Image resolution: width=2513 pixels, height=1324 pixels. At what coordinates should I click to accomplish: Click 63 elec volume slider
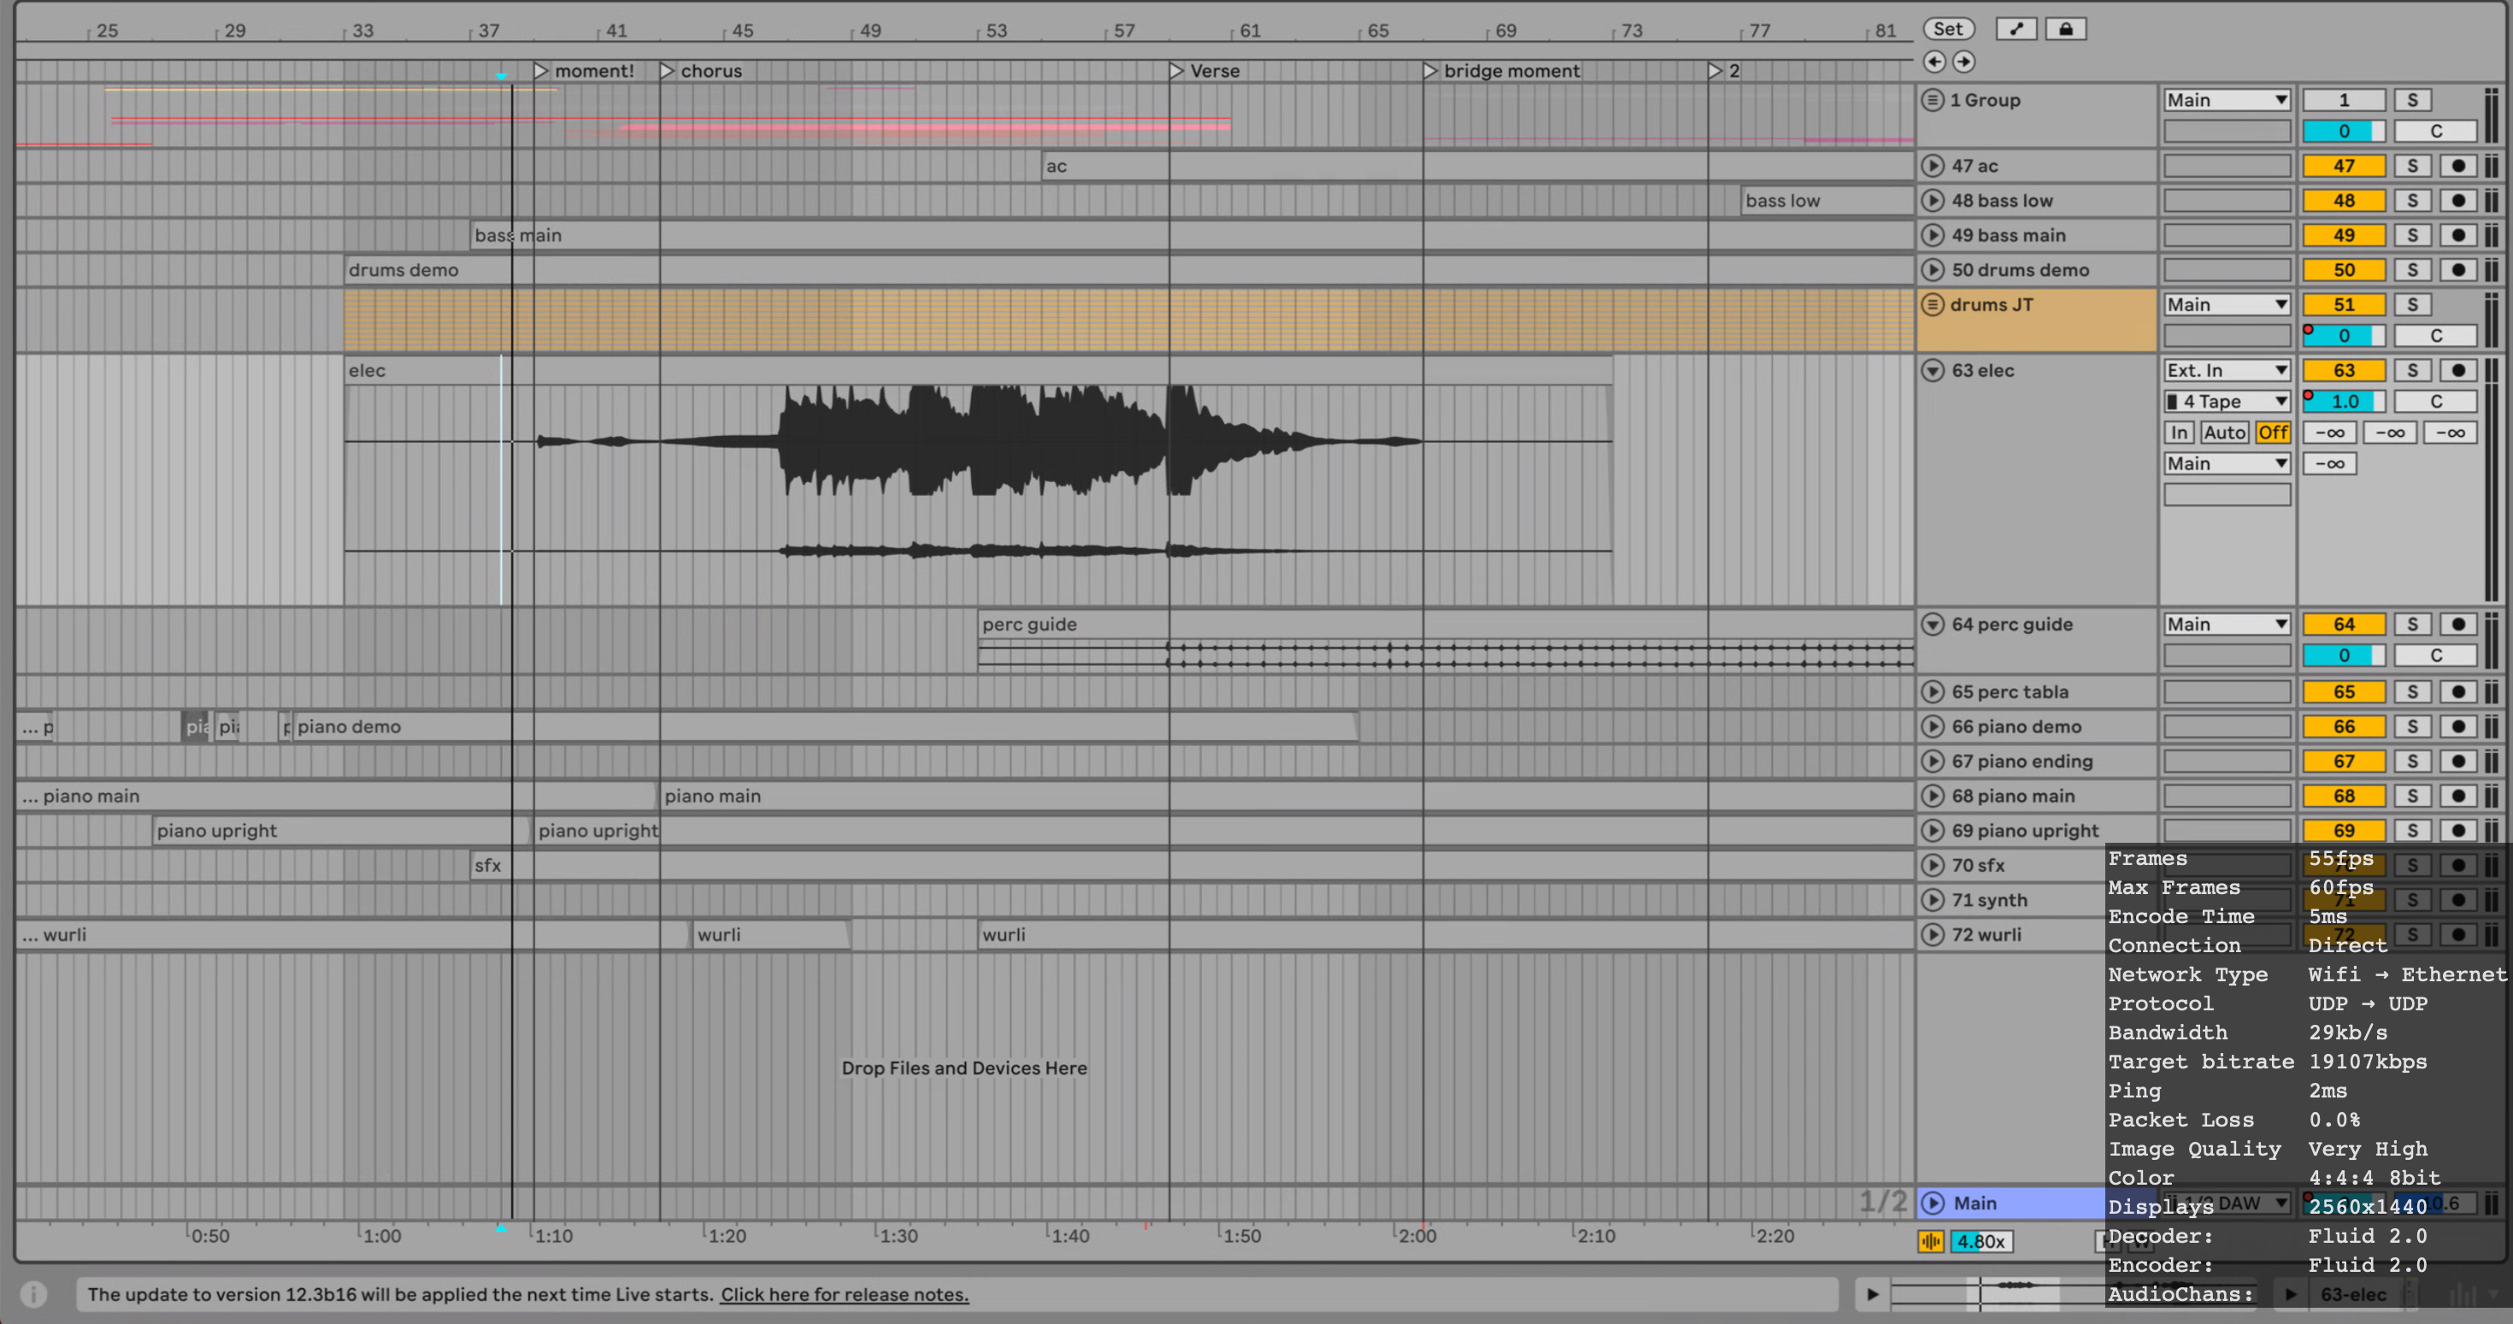(2343, 401)
